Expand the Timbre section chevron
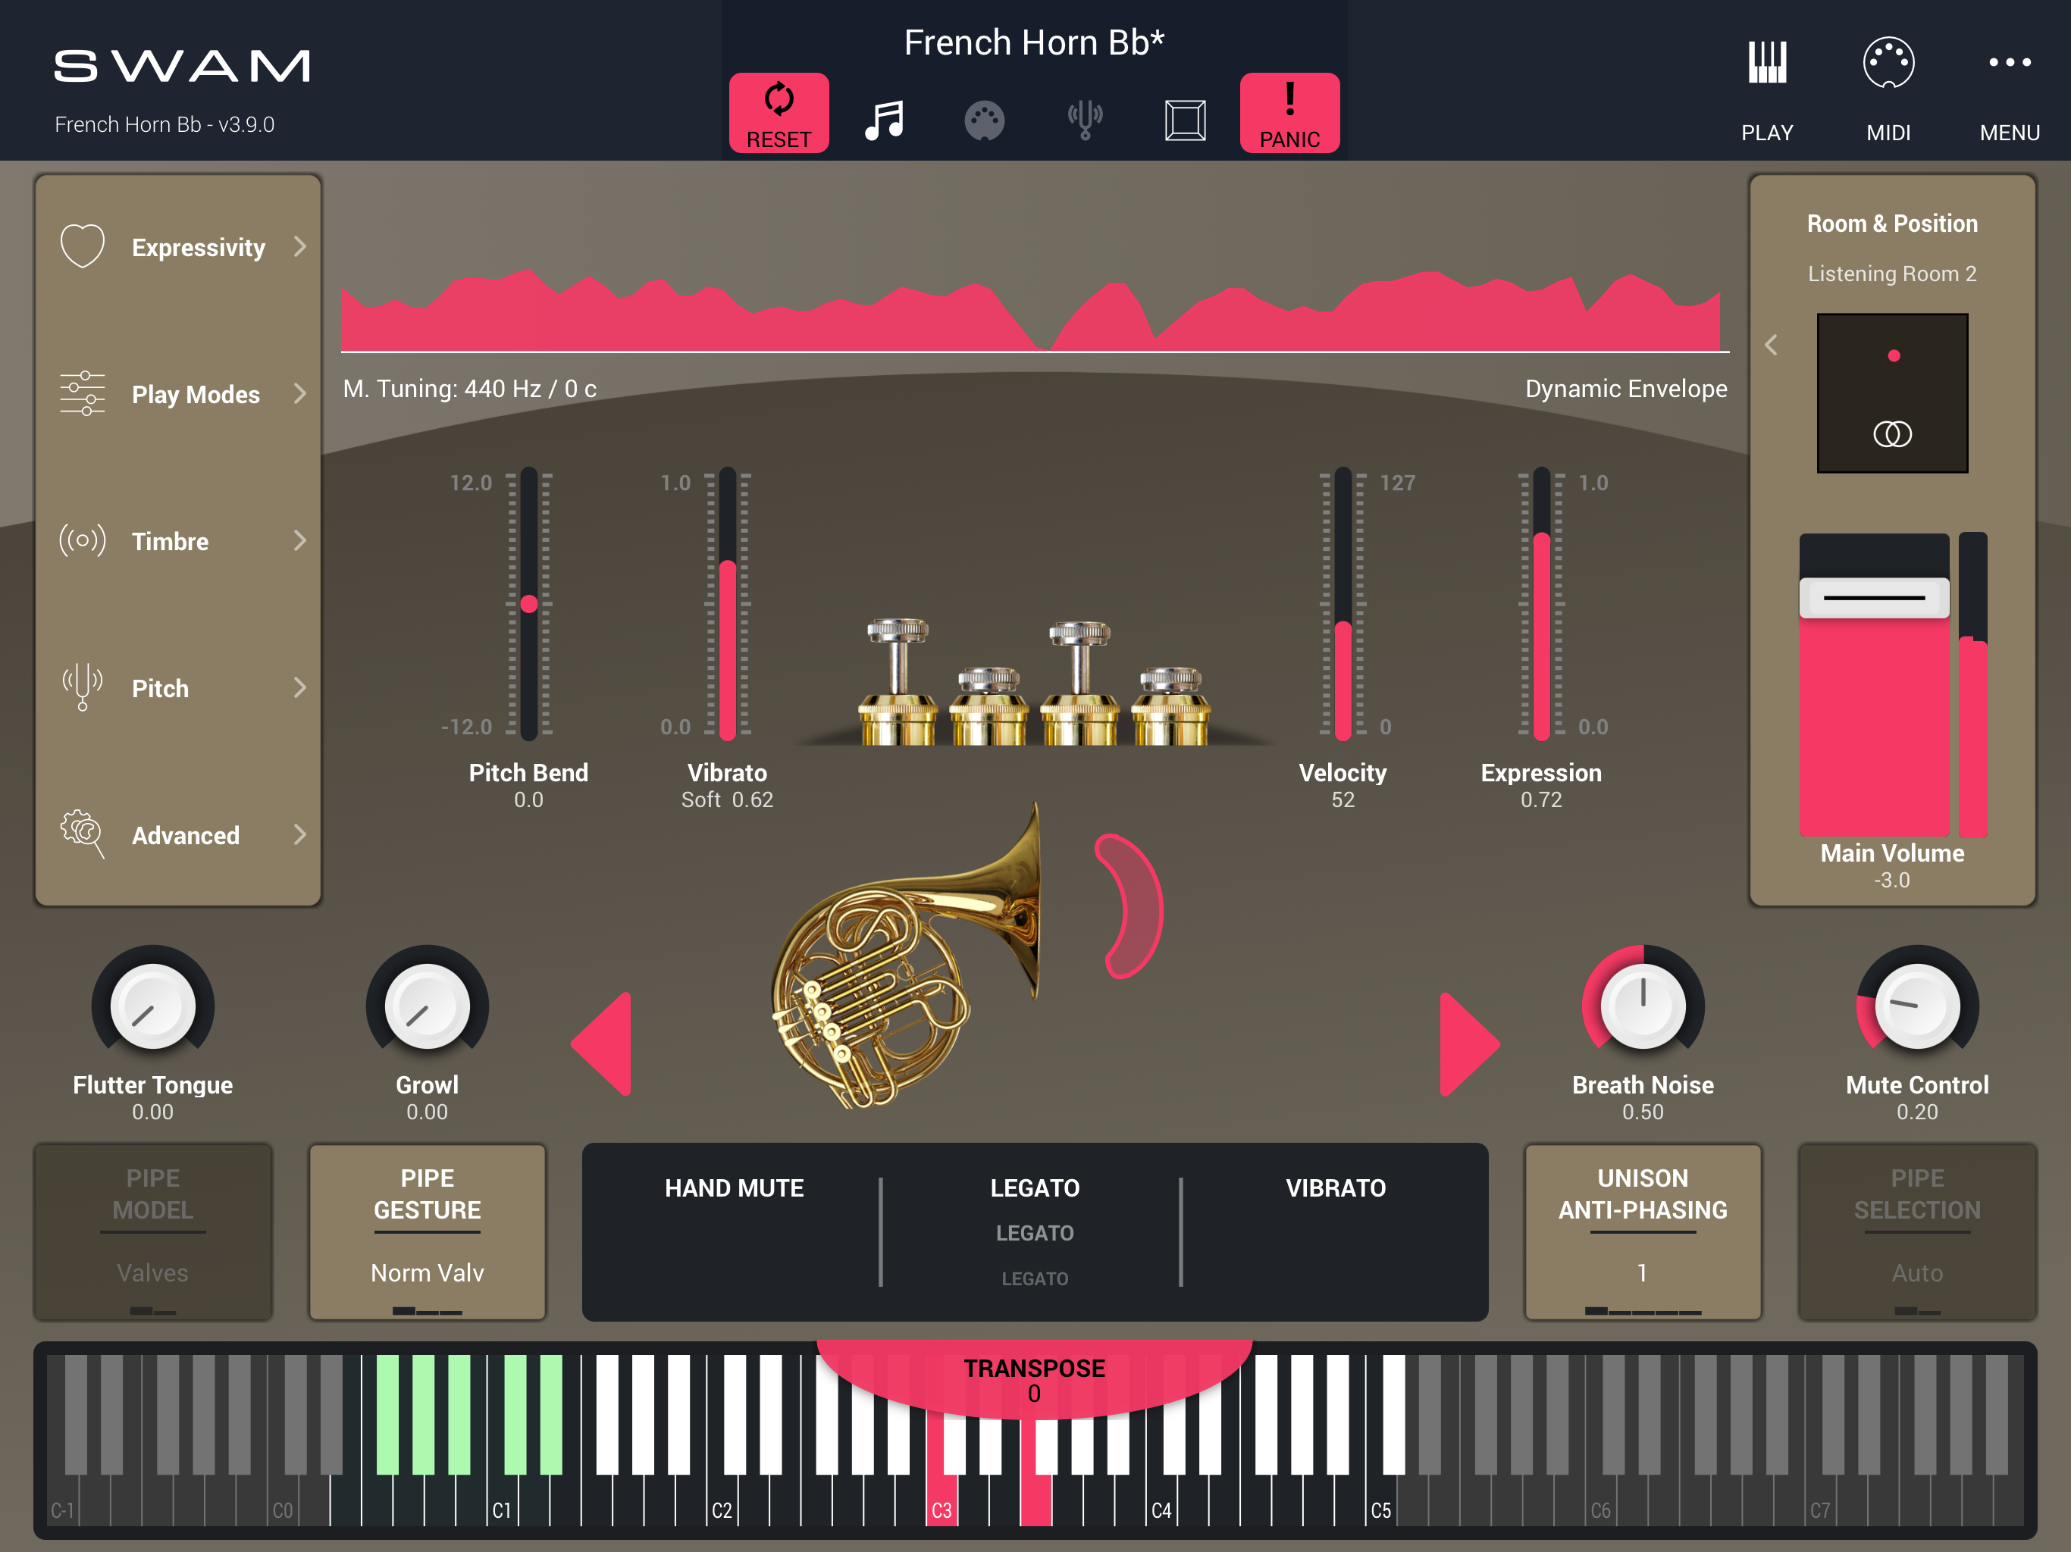 click(299, 540)
